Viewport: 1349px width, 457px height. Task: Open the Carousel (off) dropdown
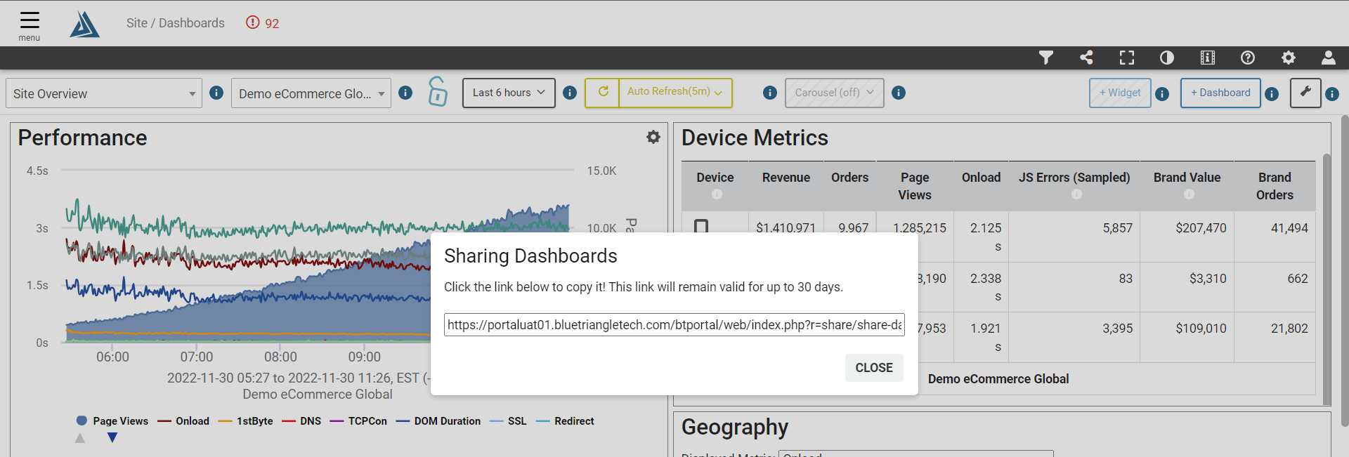[835, 93]
